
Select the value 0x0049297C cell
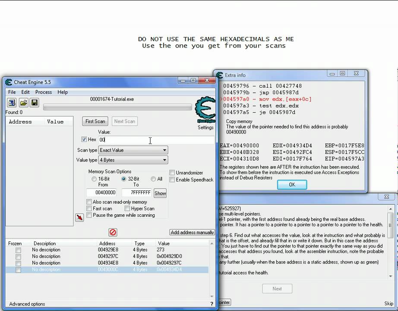click(x=169, y=263)
